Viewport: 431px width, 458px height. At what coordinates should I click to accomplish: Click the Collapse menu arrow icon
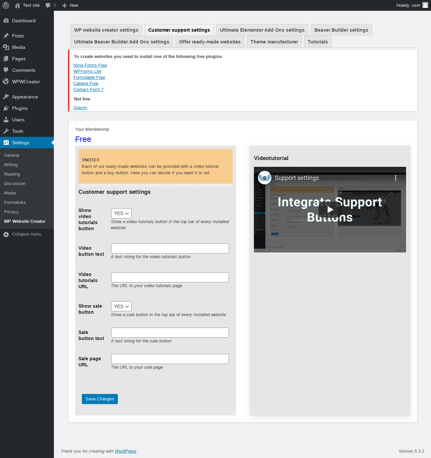6,234
